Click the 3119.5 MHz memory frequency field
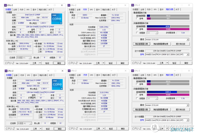 coord(104,93)
